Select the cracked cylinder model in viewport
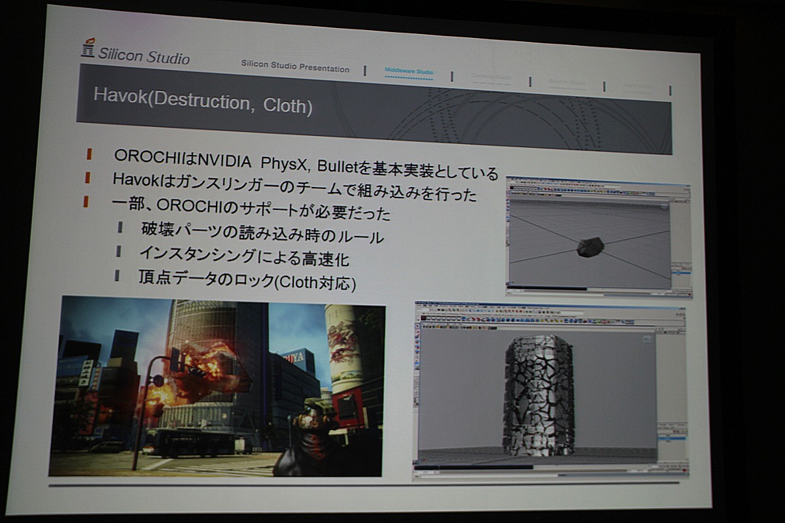This screenshot has height=523, width=785. point(538,396)
